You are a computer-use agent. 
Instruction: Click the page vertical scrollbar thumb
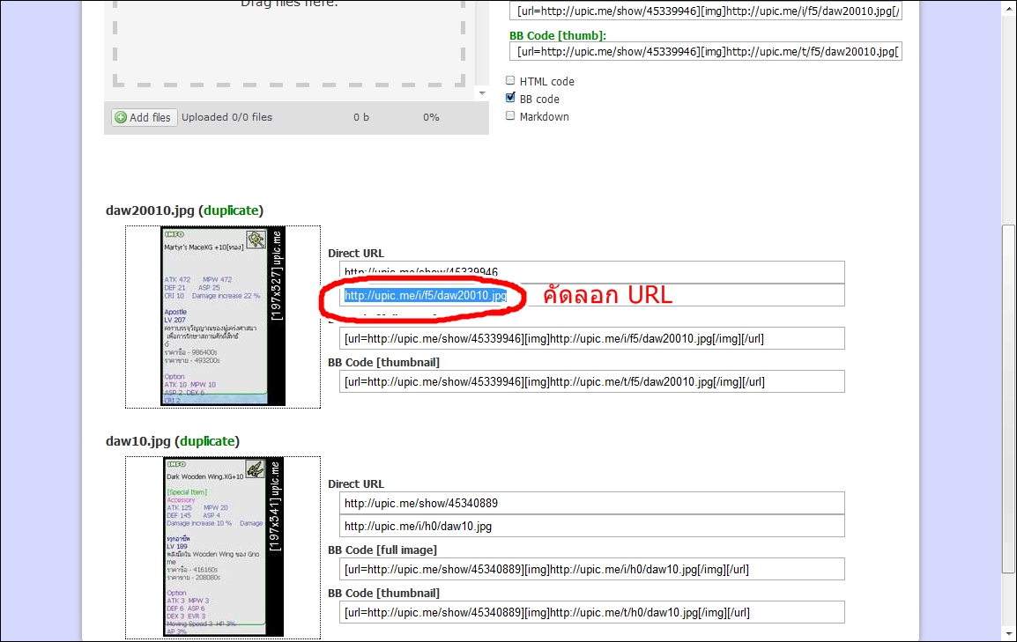1008,398
